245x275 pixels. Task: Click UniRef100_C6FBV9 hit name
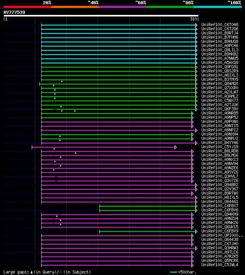pos(220,231)
